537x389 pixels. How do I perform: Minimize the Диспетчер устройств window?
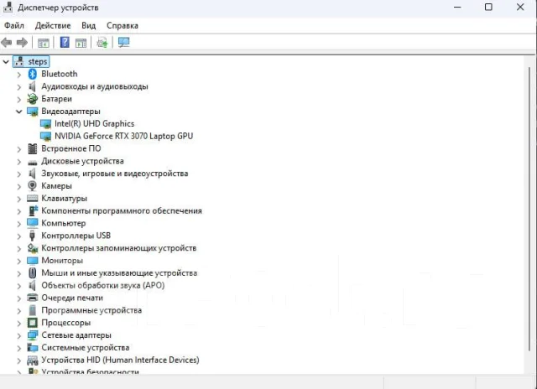457,7
